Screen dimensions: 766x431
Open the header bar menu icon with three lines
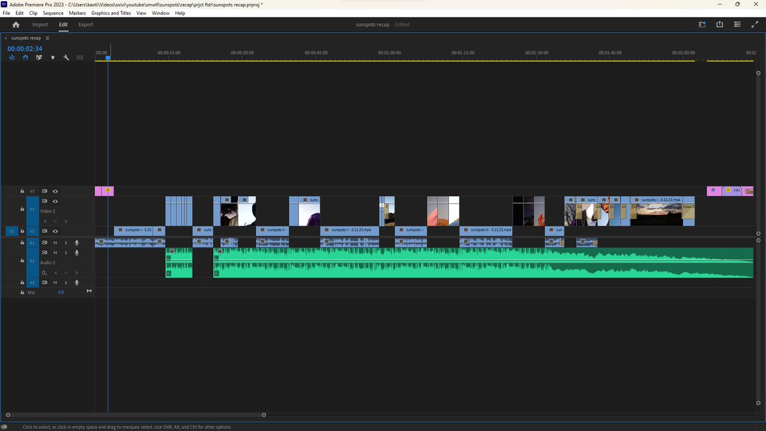click(737, 25)
